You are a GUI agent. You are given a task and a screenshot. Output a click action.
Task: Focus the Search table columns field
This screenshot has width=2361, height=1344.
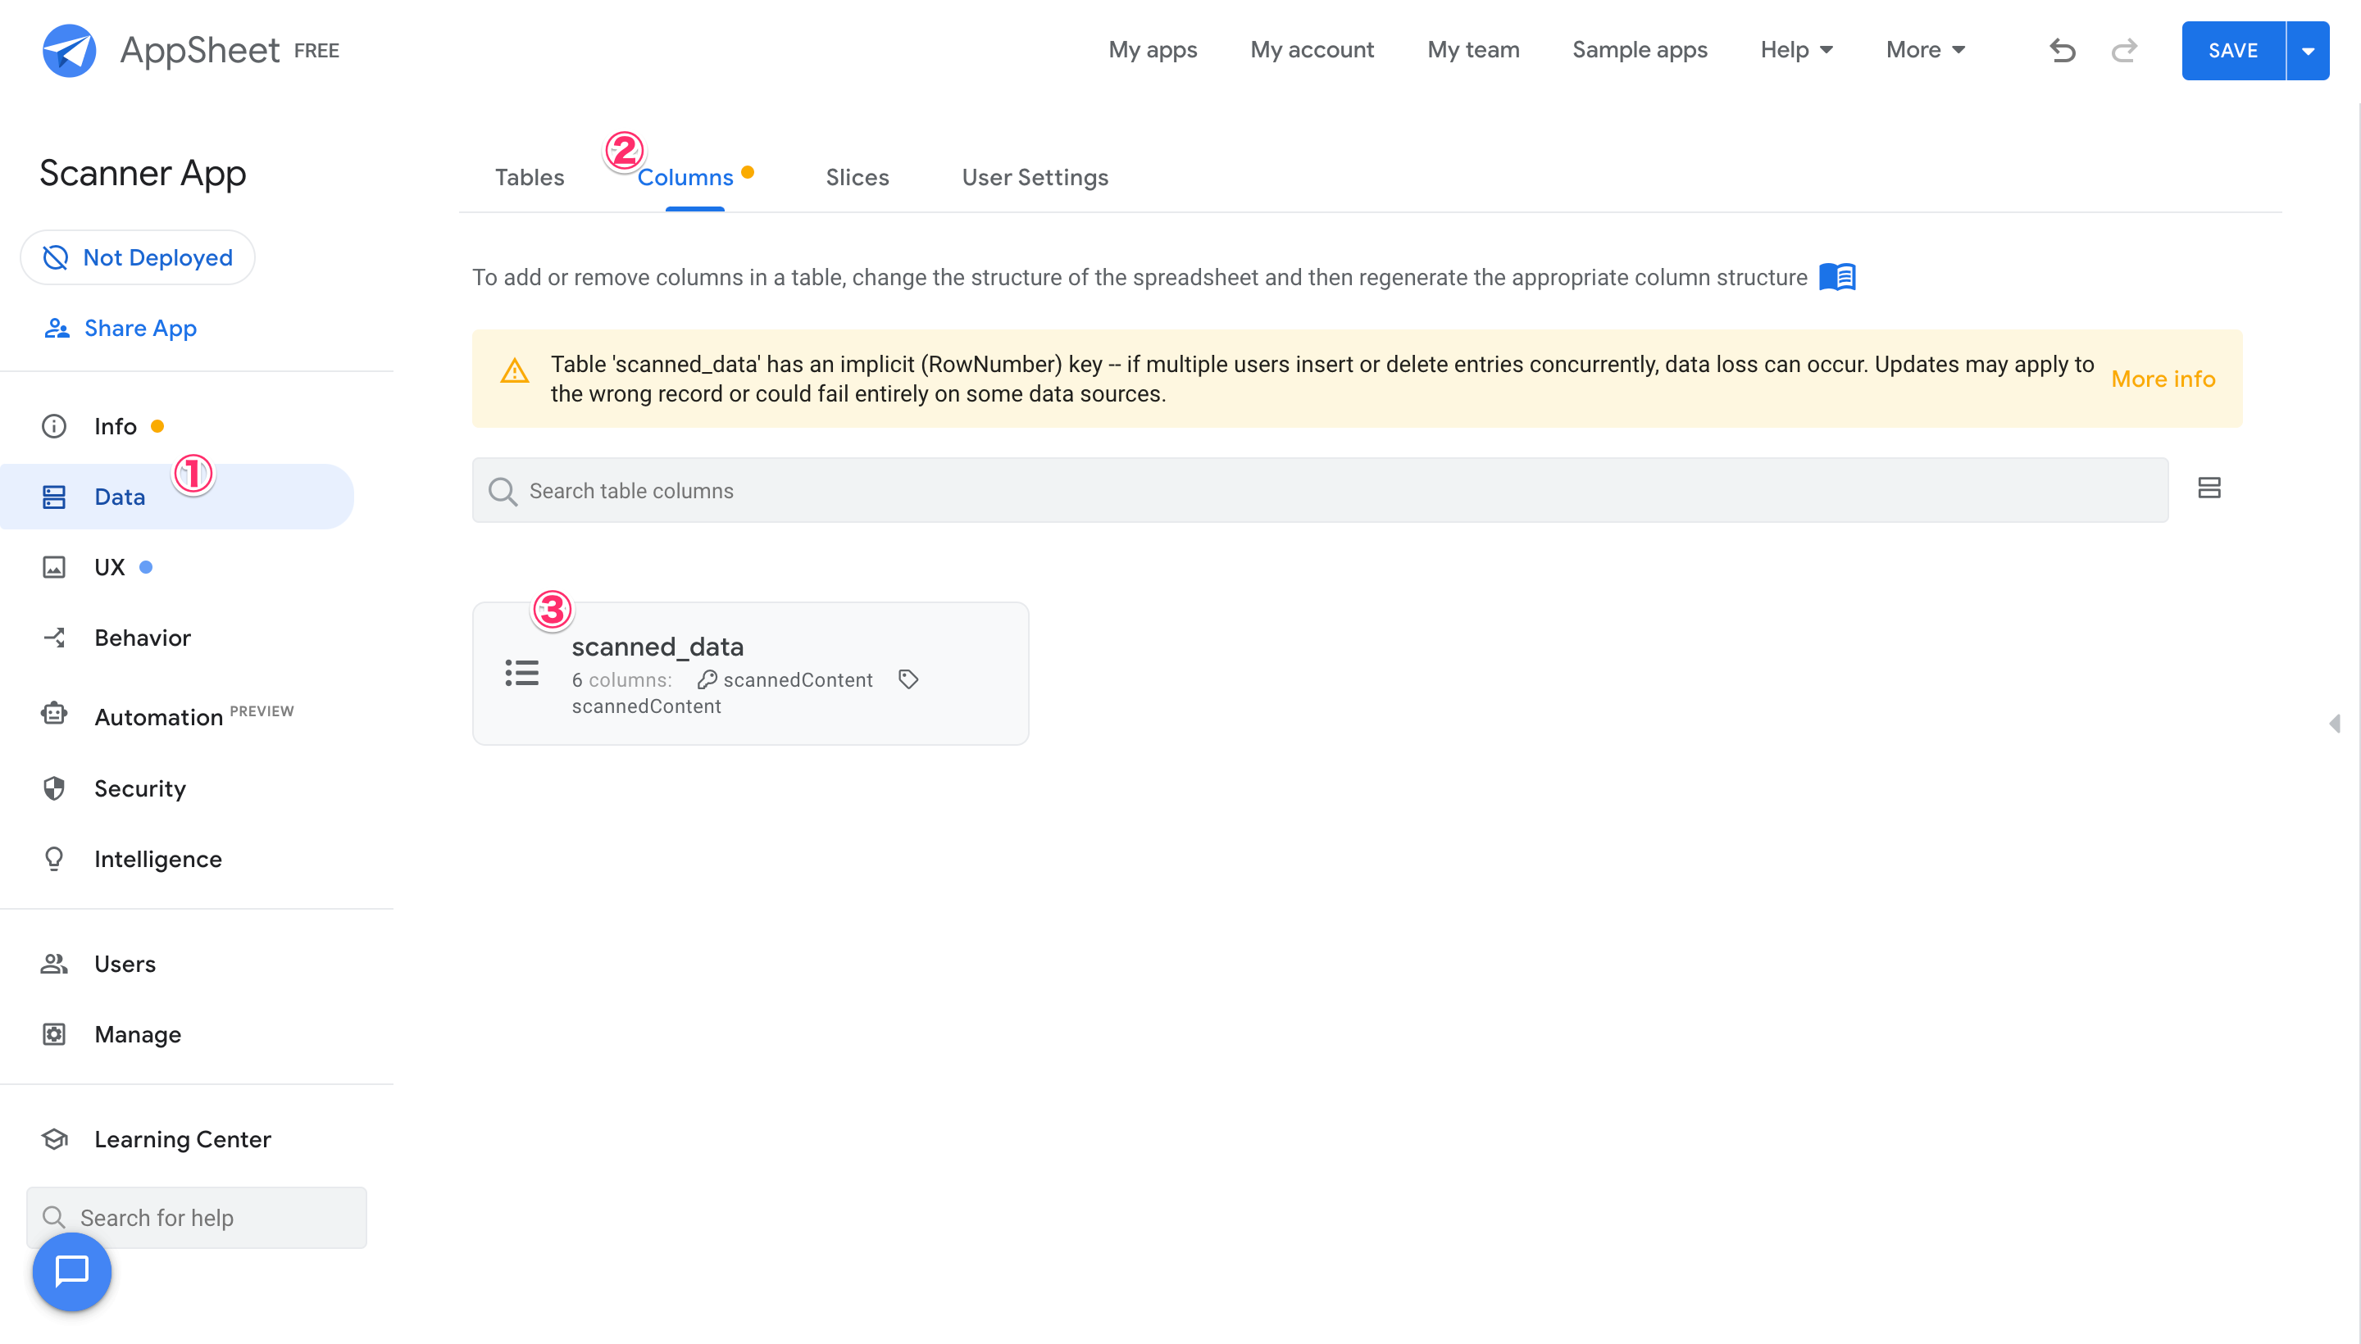tap(1321, 490)
